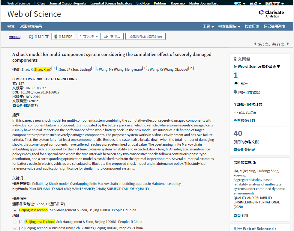Click 查看较多计数 link
The image size is (294, 231).
(244, 120)
